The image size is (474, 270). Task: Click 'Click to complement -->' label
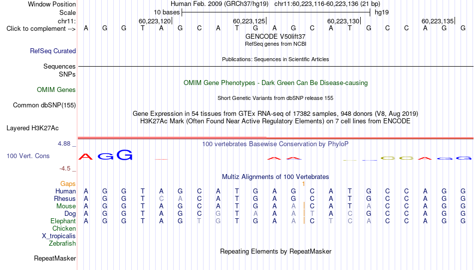[41, 29]
